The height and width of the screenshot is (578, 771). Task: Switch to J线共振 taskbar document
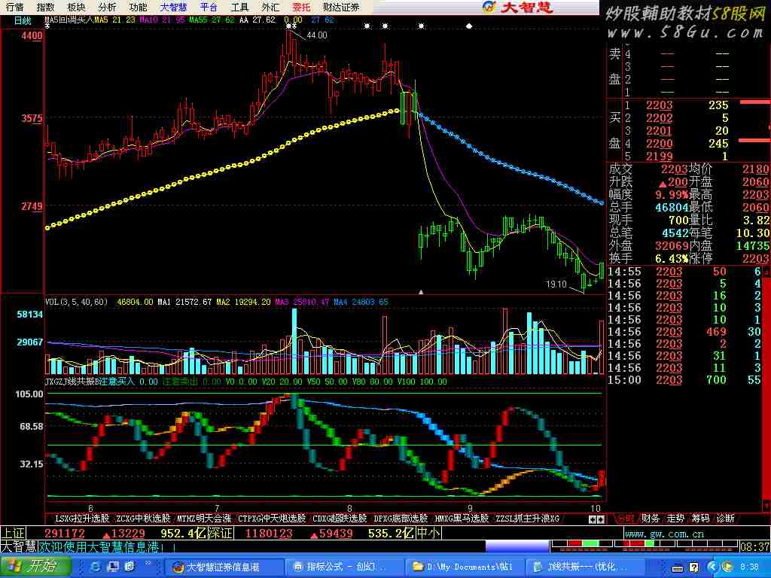(x=585, y=567)
